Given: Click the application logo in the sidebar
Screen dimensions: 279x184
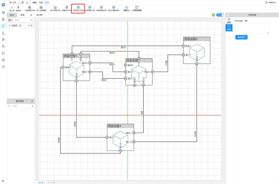Looking at the screenshot, I should coord(3,4).
